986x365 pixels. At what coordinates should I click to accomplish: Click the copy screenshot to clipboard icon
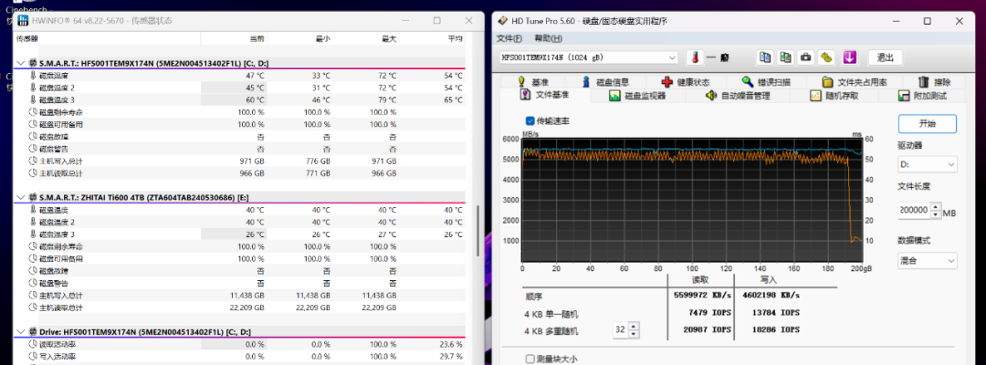coord(785,57)
